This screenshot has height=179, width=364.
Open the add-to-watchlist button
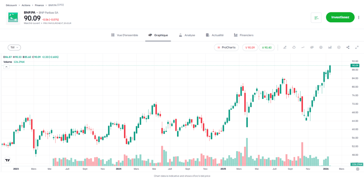click(316, 17)
